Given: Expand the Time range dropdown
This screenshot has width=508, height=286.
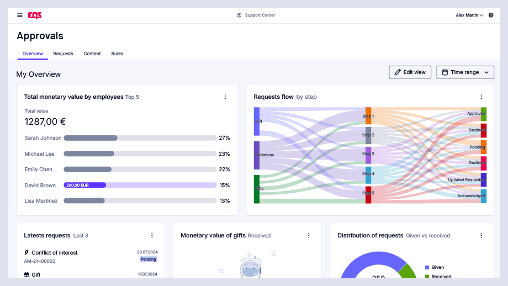Looking at the screenshot, I should tap(465, 72).
